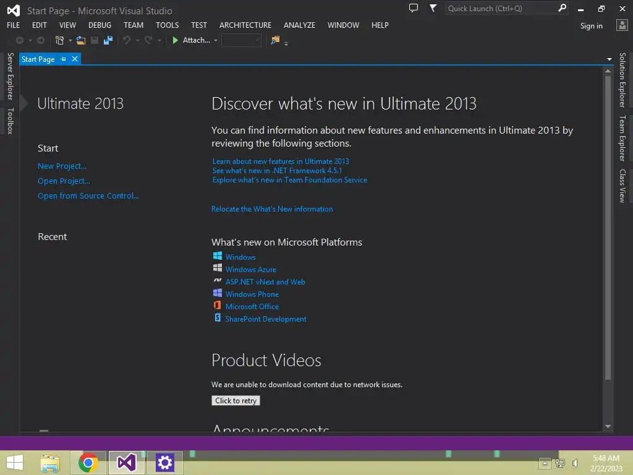Viewport: 633px width, 475px height.
Task: Click the Microsoft Office logo icon
Action: tap(218, 305)
